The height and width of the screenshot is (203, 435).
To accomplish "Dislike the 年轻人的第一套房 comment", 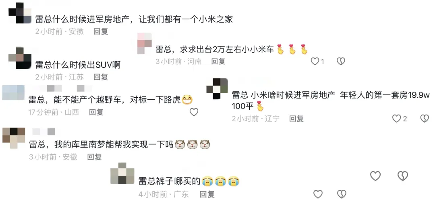I will pos(425,119).
